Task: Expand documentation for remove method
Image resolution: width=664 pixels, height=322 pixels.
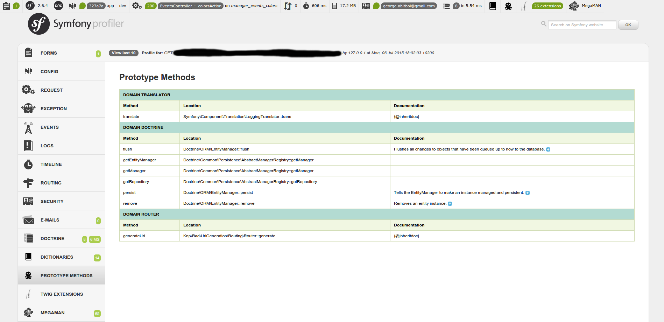Action: coord(450,204)
